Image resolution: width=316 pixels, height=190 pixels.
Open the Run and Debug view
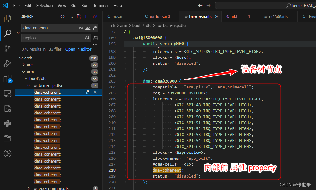[x=7, y=63]
